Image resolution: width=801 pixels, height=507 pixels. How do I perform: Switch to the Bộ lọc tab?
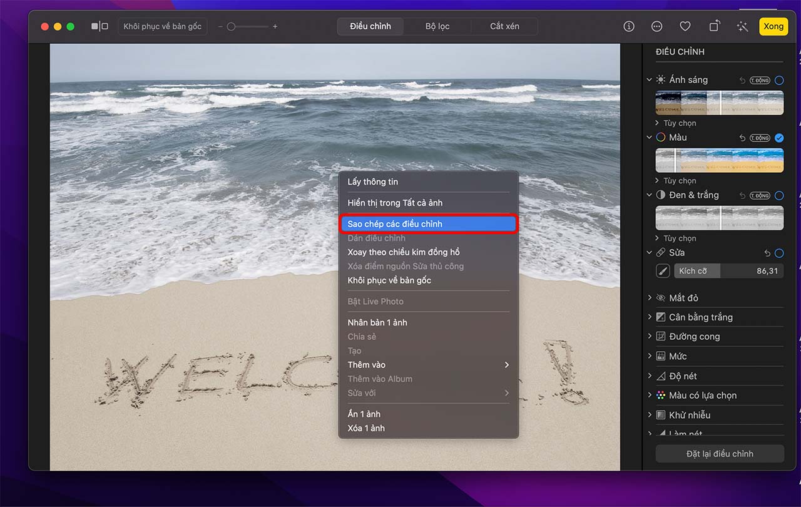[437, 26]
